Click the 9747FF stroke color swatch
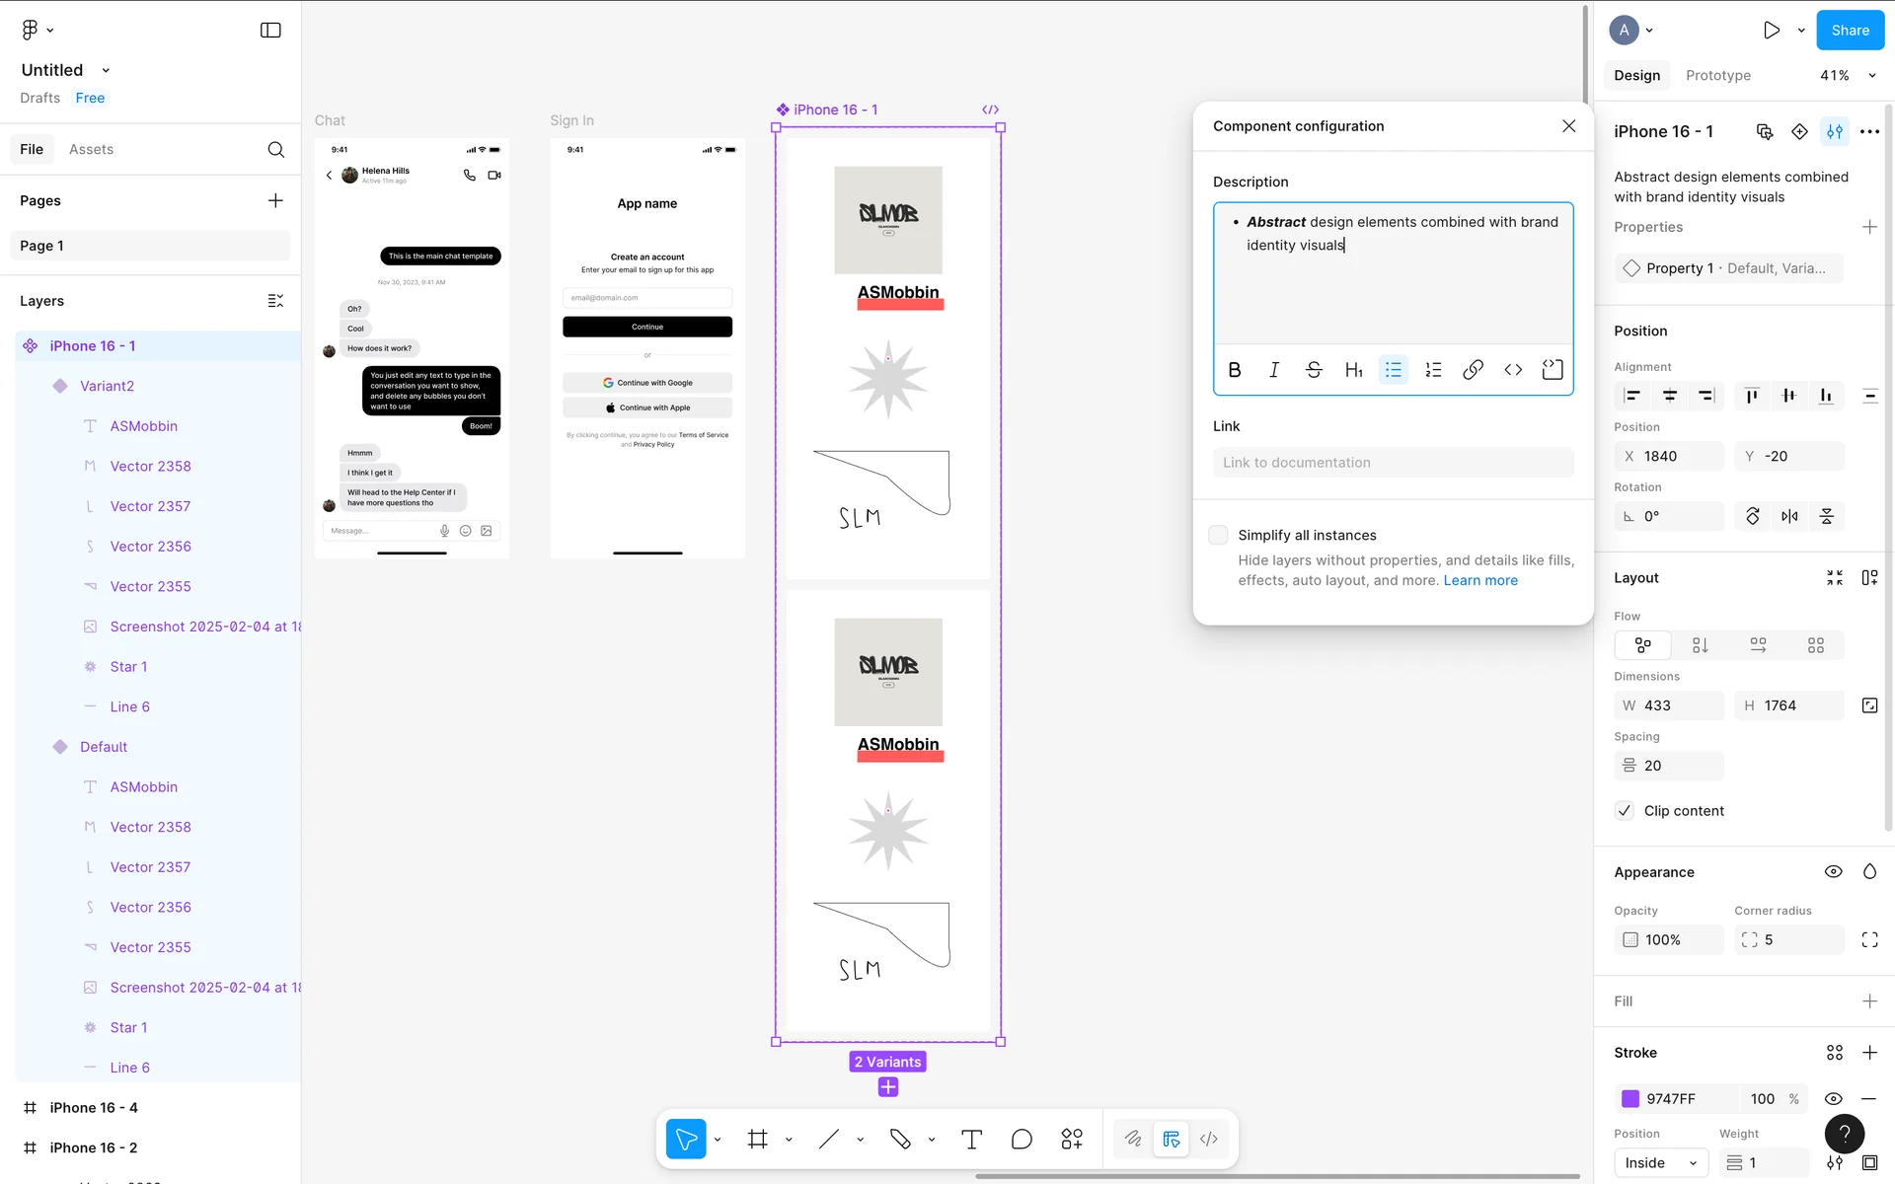 click(x=1630, y=1099)
